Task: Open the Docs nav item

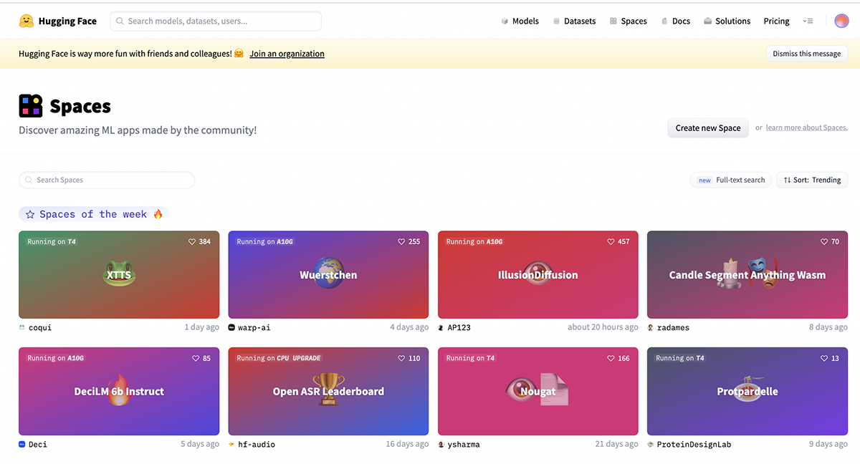Action: (x=675, y=21)
